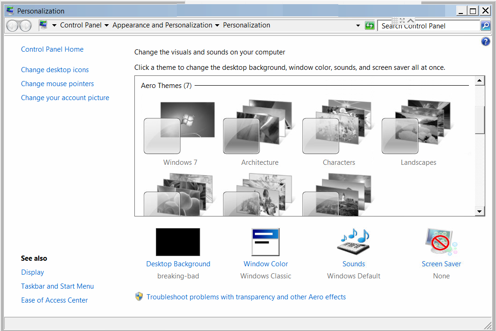The height and width of the screenshot is (331, 496).
Task: Open the Screen Saver icon
Action: point(441,242)
